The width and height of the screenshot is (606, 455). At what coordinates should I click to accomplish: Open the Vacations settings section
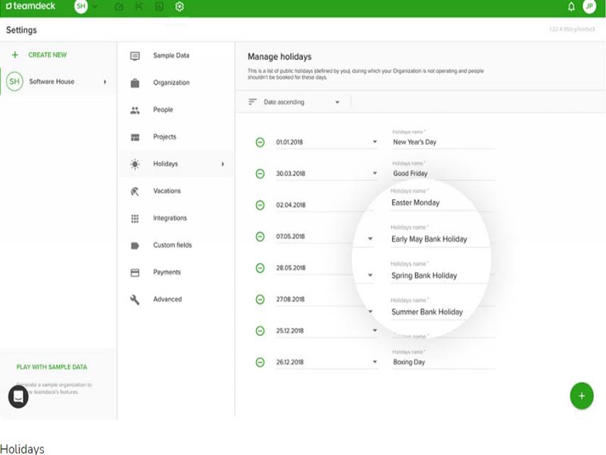pyautogui.click(x=167, y=191)
